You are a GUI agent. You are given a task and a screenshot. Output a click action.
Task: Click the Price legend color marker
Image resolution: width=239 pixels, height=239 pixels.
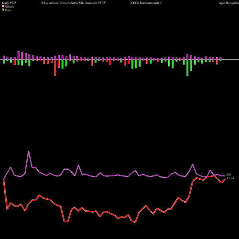[x=3, y=10]
